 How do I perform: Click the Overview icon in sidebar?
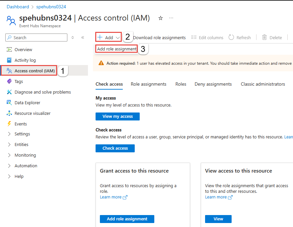pyautogui.click(x=9, y=49)
